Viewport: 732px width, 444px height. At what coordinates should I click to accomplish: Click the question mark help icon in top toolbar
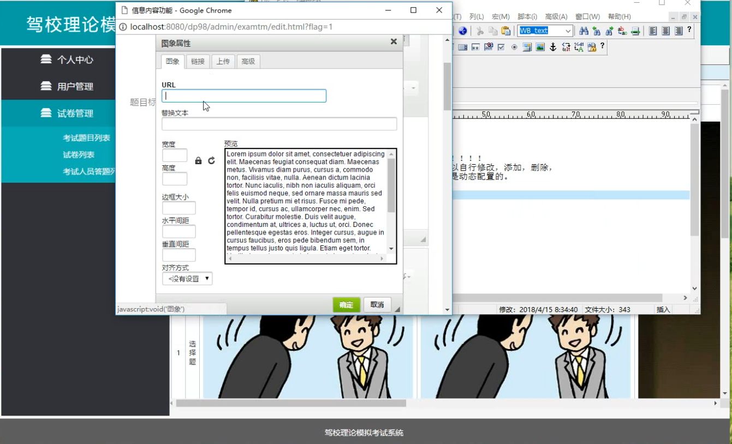pyautogui.click(x=689, y=29)
